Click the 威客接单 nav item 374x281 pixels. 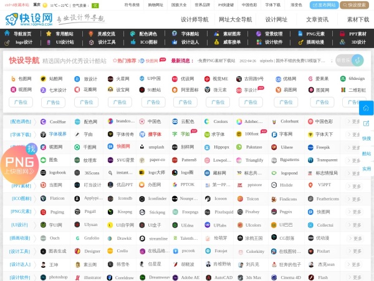(x=232, y=42)
